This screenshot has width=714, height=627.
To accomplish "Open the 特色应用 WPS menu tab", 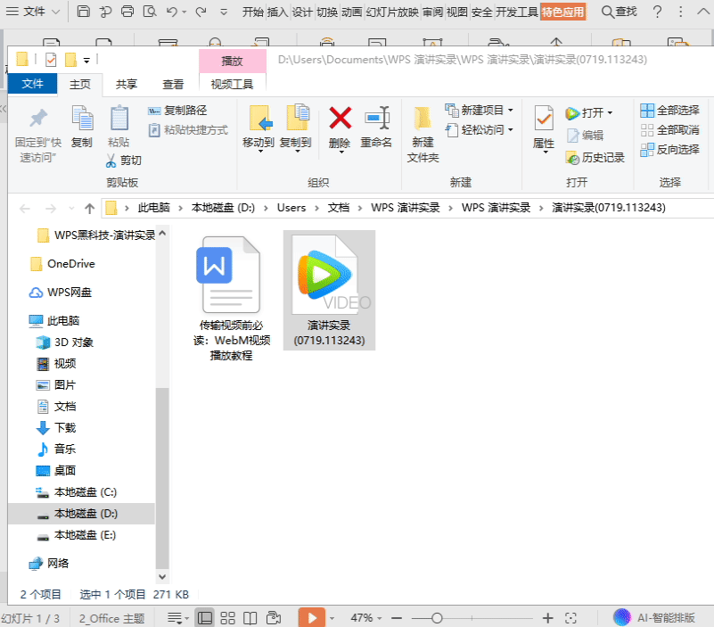I will pos(562,12).
